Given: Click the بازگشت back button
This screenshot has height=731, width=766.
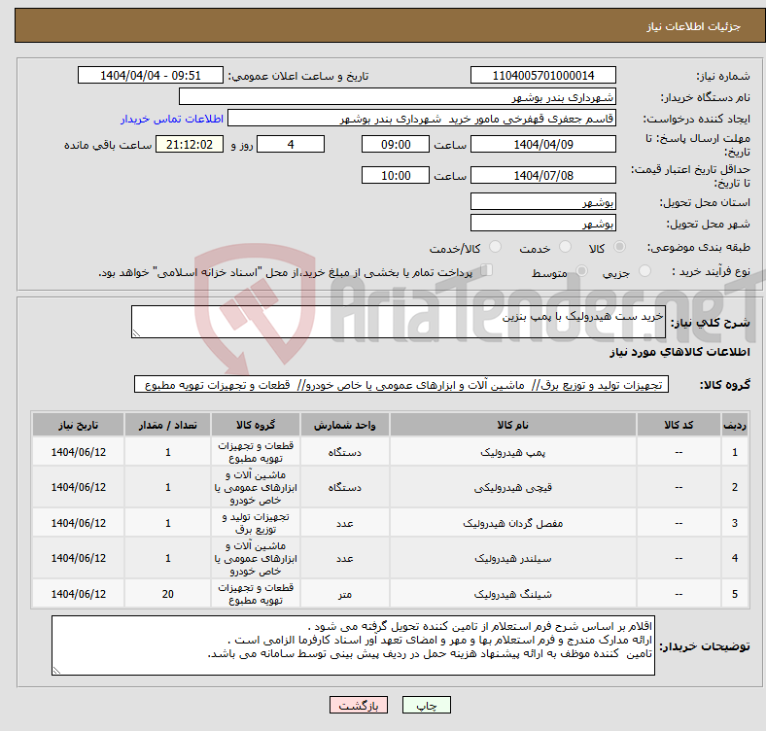Looking at the screenshot, I should tap(359, 705).
